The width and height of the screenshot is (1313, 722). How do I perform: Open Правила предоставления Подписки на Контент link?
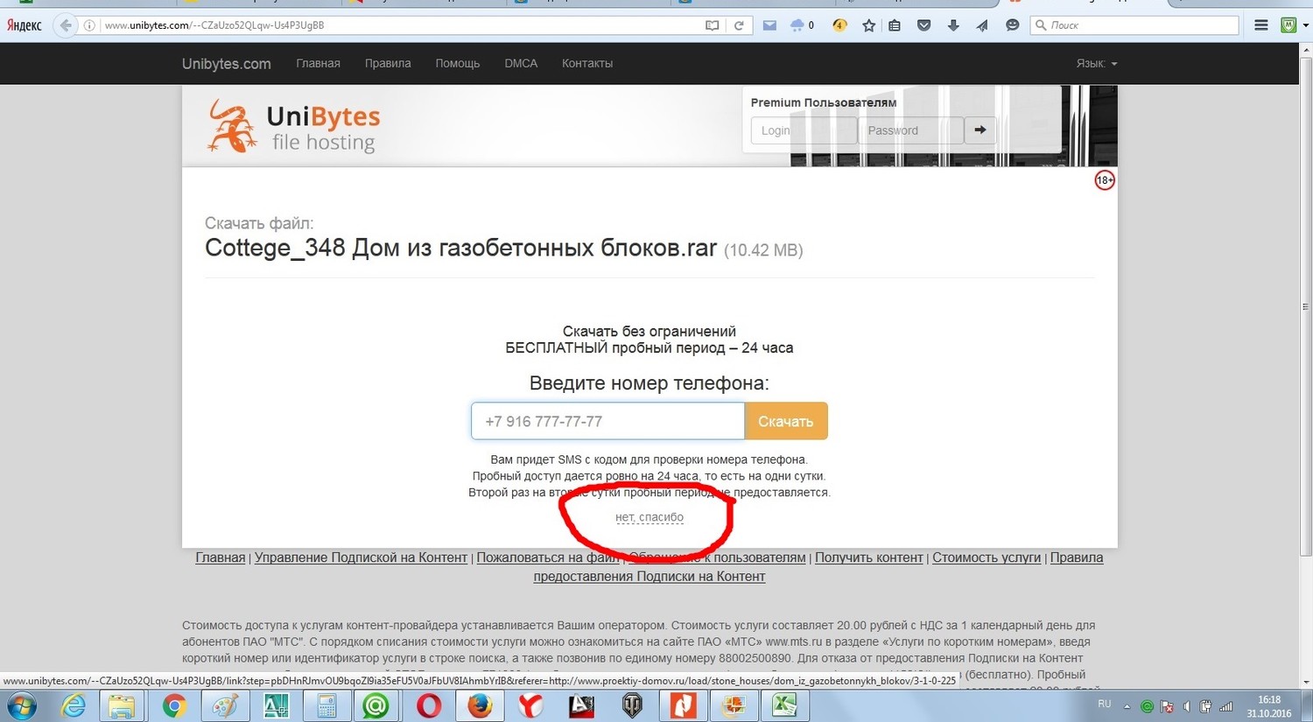(649, 576)
